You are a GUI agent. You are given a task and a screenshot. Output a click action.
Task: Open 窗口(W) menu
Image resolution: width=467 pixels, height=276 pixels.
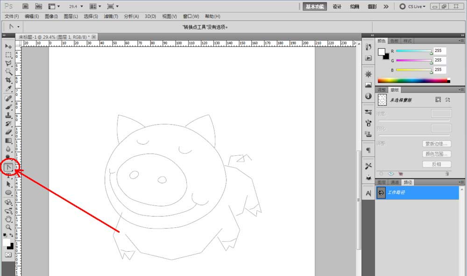(x=191, y=16)
